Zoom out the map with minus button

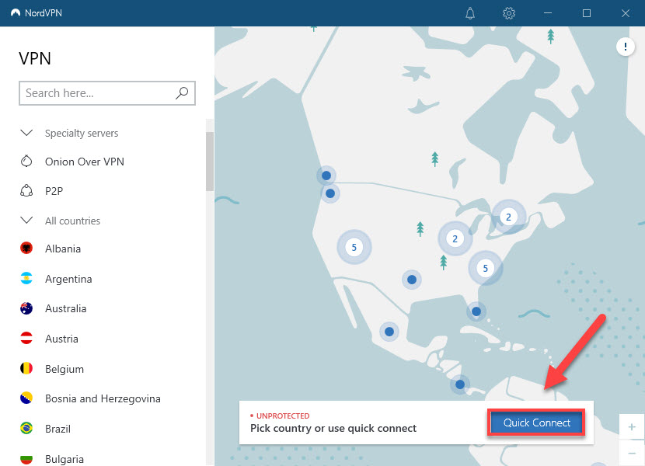[x=632, y=454]
